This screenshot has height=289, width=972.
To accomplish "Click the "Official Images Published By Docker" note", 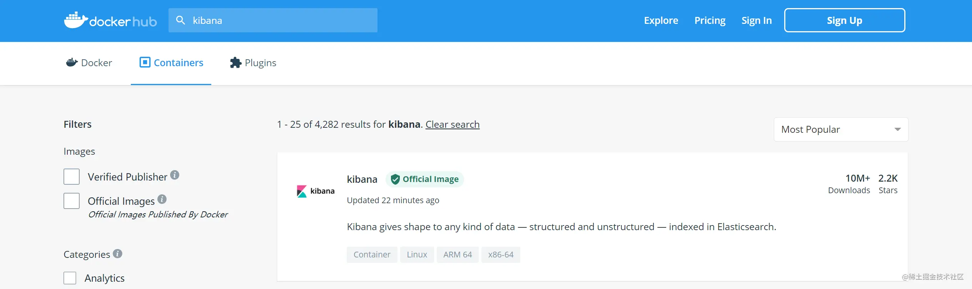I will point(158,214).
